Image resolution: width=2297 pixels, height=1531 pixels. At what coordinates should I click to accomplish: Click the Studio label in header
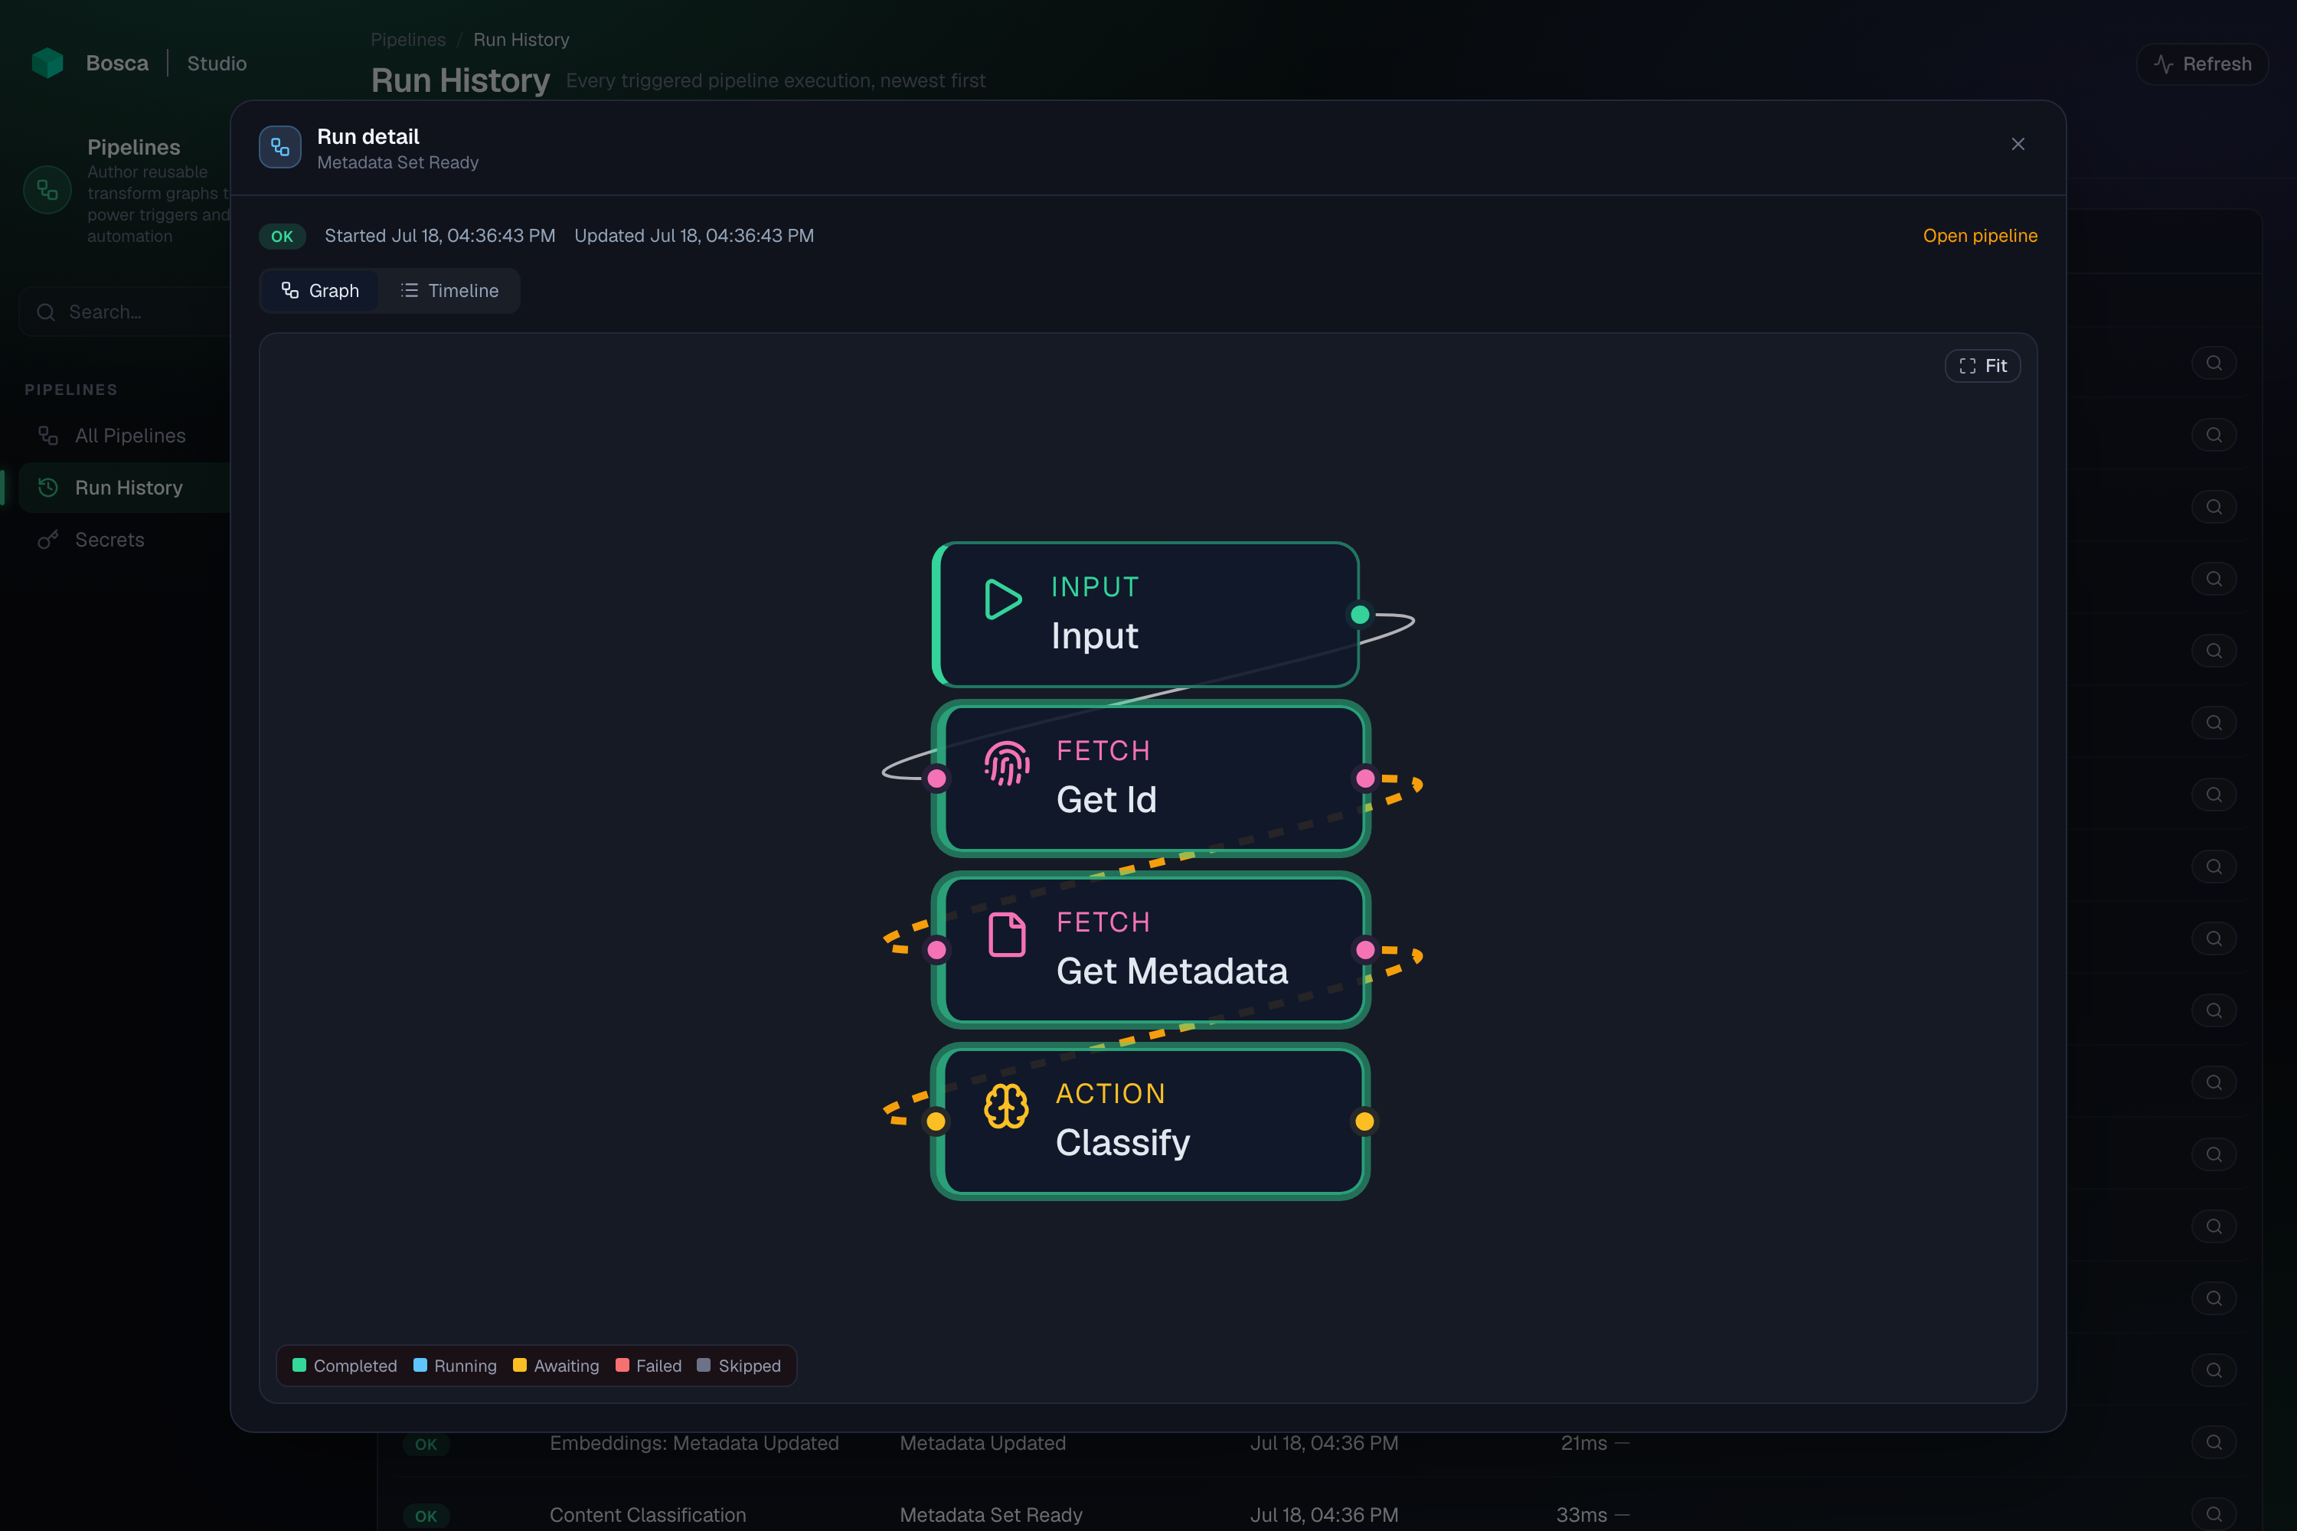(217, 64)
